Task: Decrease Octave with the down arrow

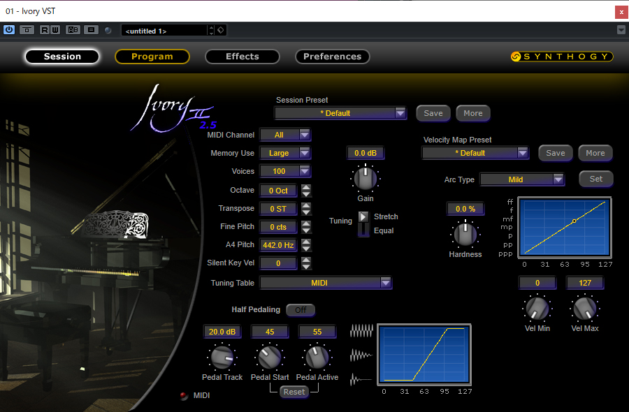Action: 306,194
